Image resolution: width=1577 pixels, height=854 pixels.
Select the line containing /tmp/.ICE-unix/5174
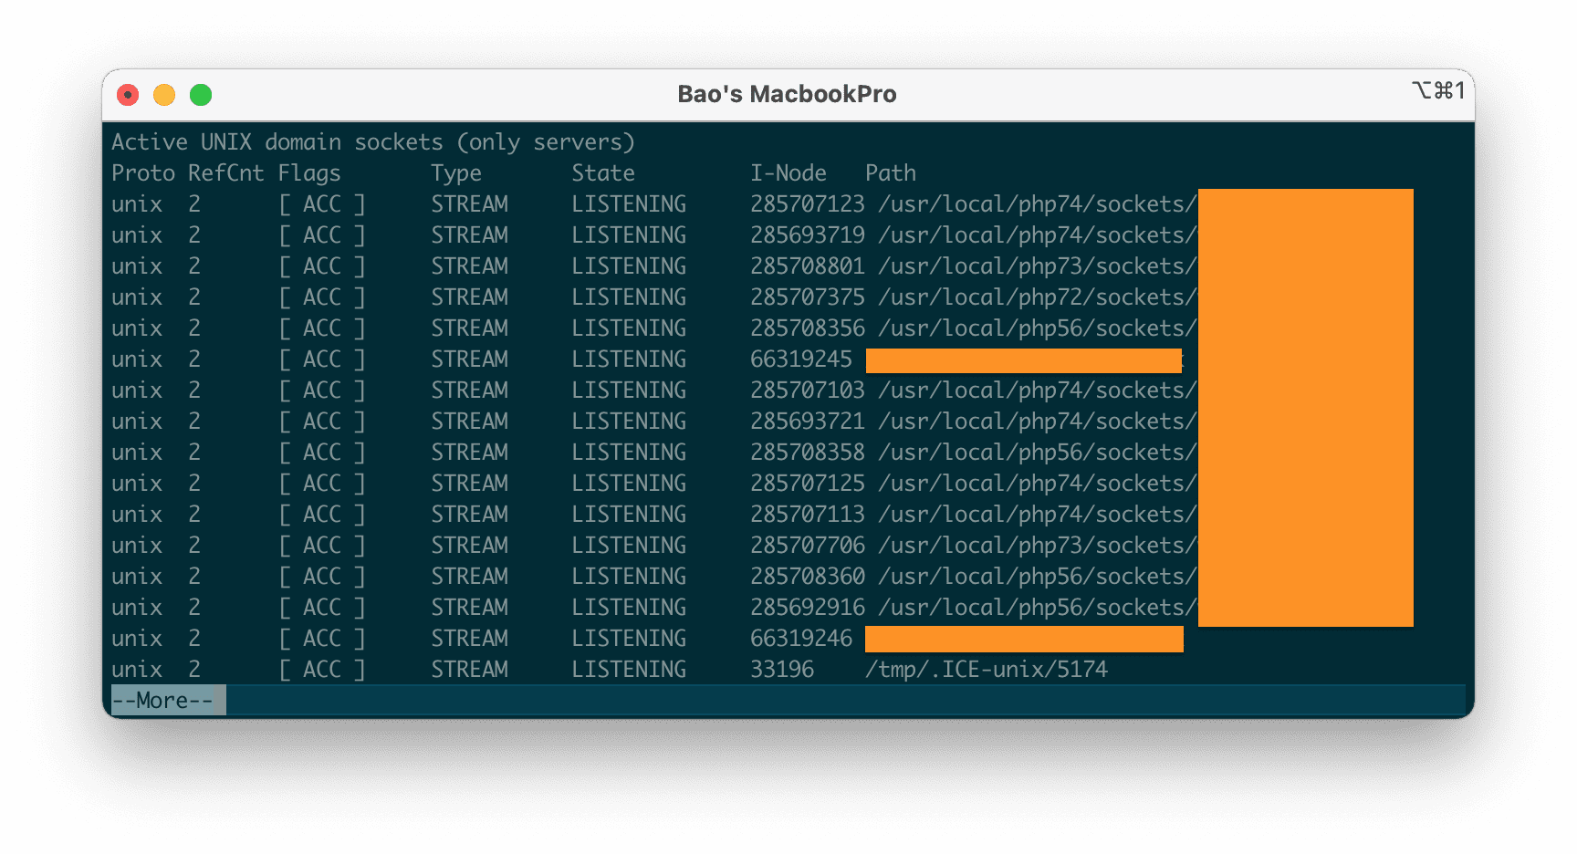[x=986, y=669]
